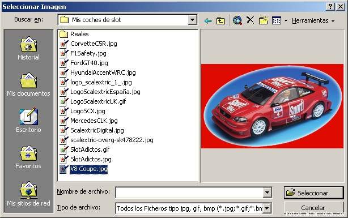Viewport: 348px width, 218px height.
Task: Click the help question mark button
Action: coord(330,6)
